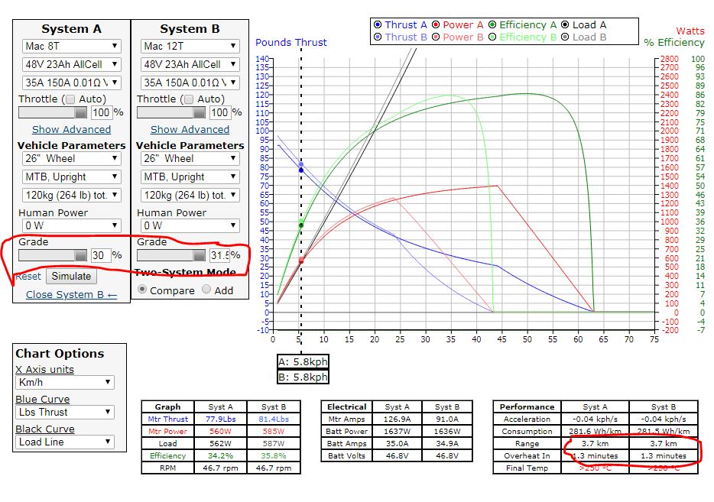Open System B 120kg weight dropdown
The width and height of the screenshot is (714, 502).
190,195
